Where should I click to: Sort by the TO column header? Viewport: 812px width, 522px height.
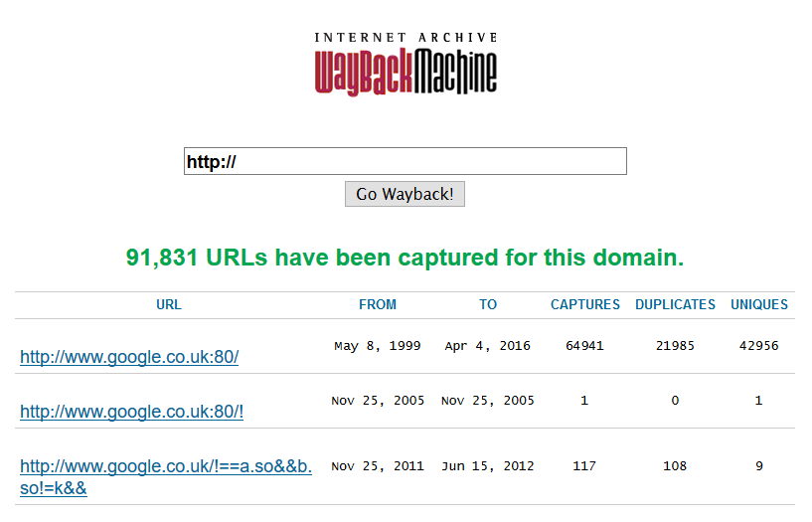click(488, 304)
